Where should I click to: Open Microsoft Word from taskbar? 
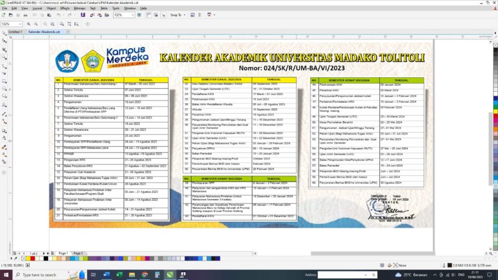tap(107, 275)
